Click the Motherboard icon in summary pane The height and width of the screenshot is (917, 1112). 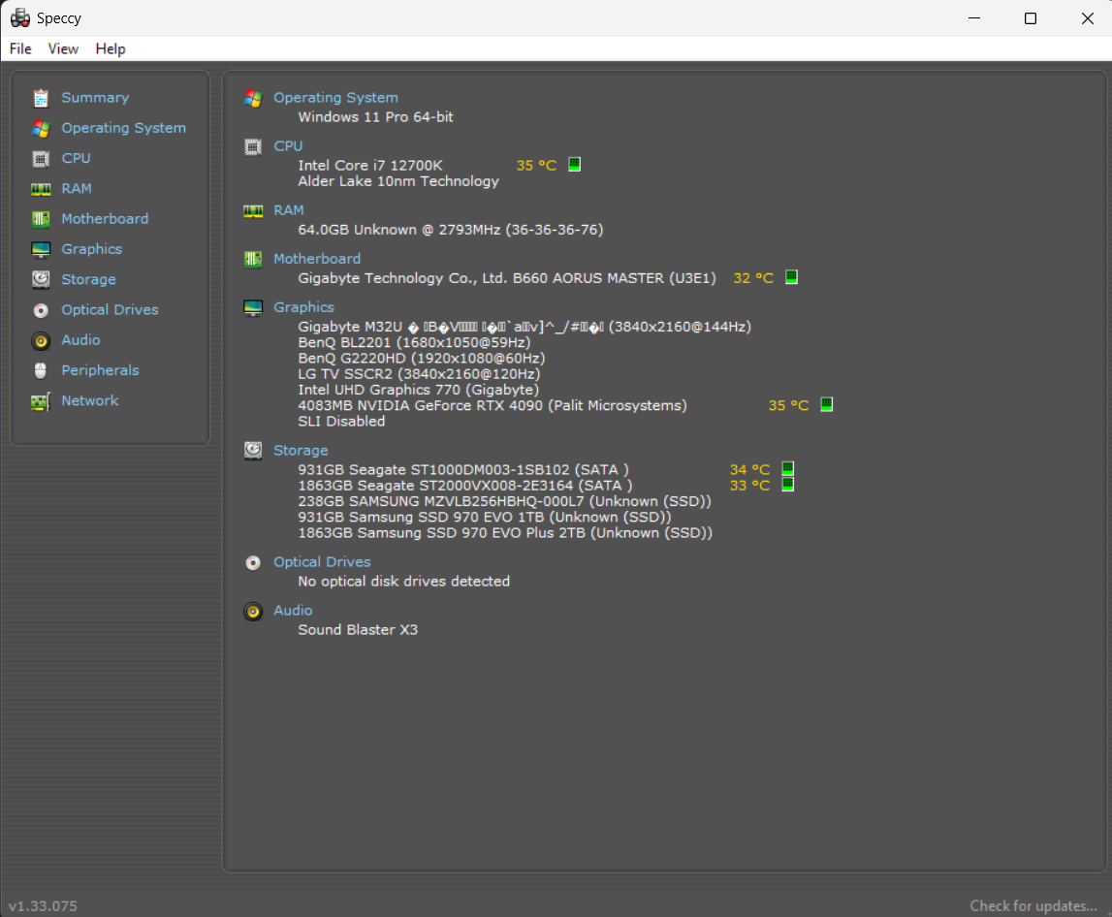pos(253,259)
